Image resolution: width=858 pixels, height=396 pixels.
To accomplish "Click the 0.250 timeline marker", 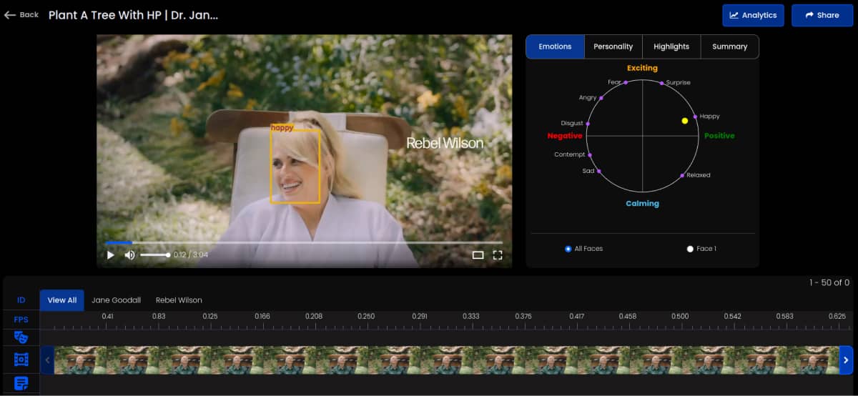I will tap(366, 316).
